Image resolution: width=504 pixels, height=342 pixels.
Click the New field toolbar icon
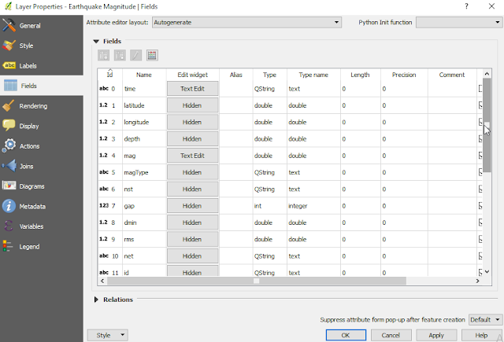(x=103, y=56)
